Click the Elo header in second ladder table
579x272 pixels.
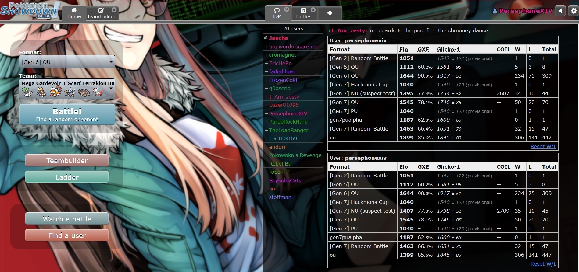coord(404,167)
